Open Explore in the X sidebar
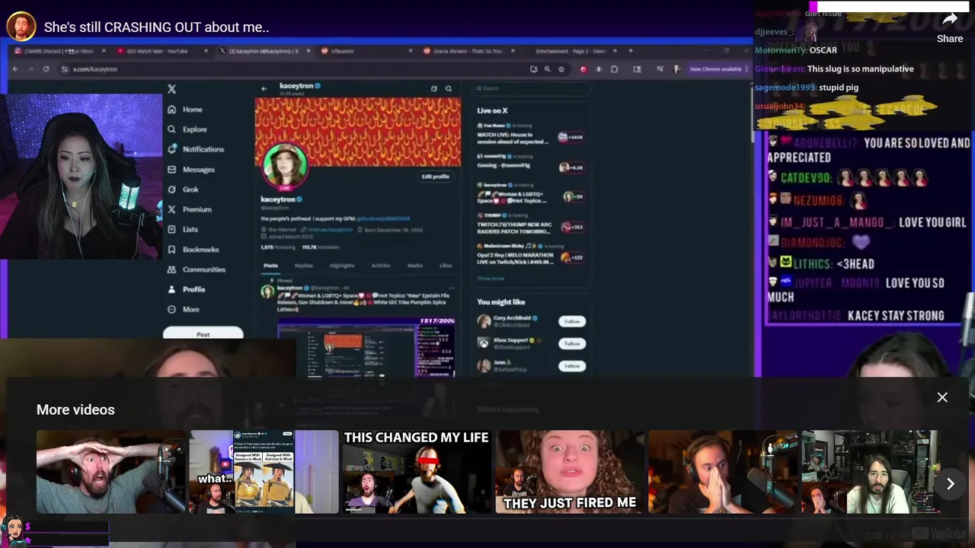The height and width of the screenshot is (548, 975). click(187, 129)
